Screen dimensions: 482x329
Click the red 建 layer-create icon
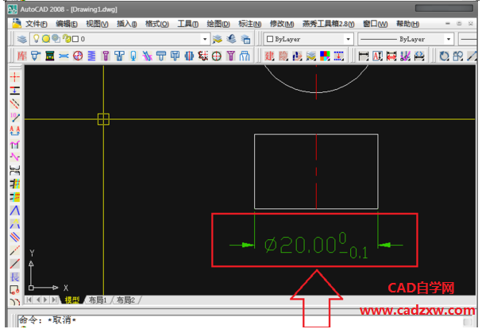coord(270,56)
